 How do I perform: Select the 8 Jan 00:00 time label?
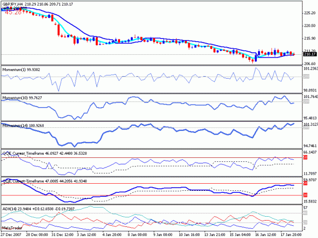[137, 235]
